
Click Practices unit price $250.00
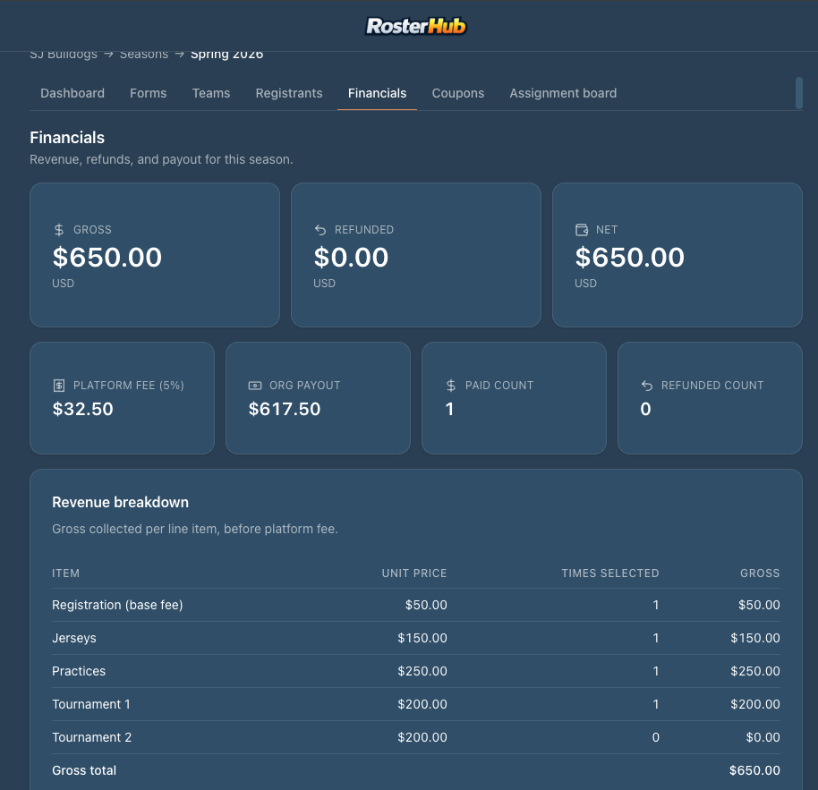tap(422, 671)
